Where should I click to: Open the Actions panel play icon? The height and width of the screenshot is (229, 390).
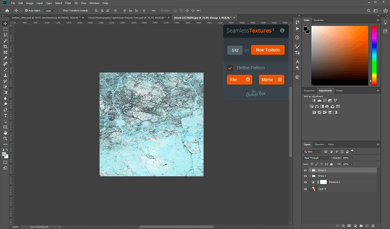click(297, 29)
